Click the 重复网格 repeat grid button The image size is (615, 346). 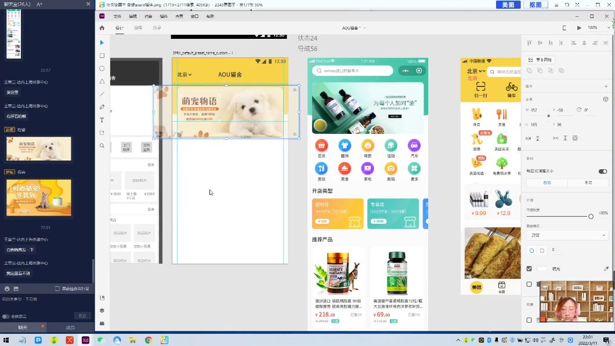click(540, 59)
